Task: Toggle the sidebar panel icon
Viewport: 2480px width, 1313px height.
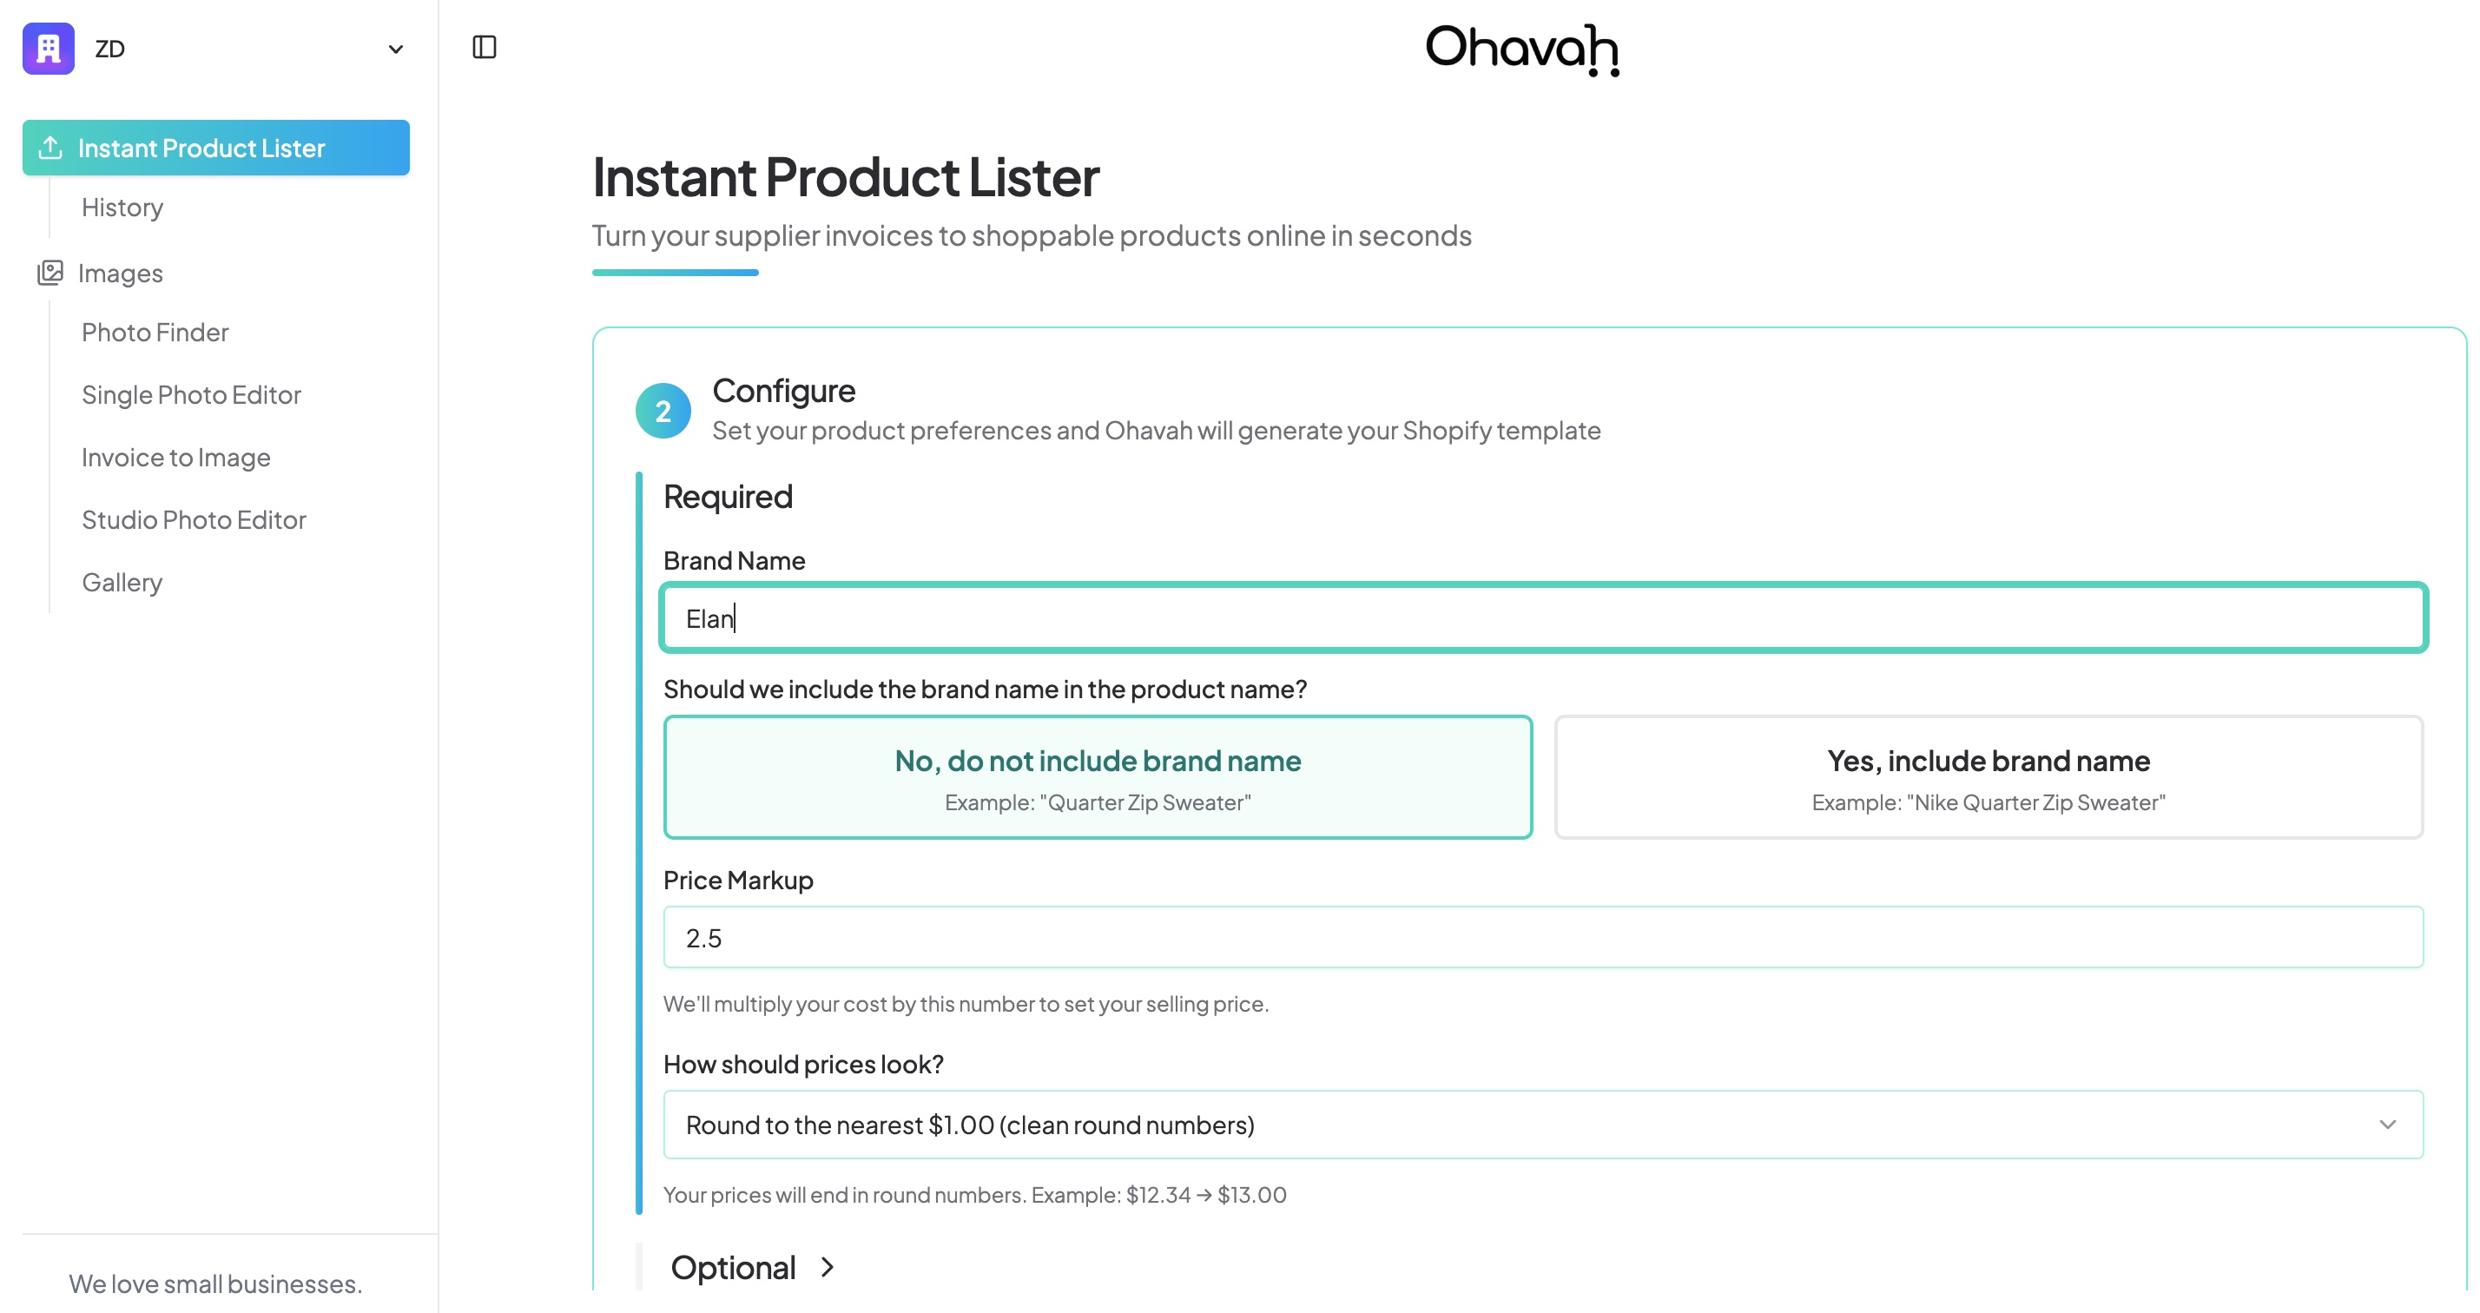Action: [x=485, y=47]
